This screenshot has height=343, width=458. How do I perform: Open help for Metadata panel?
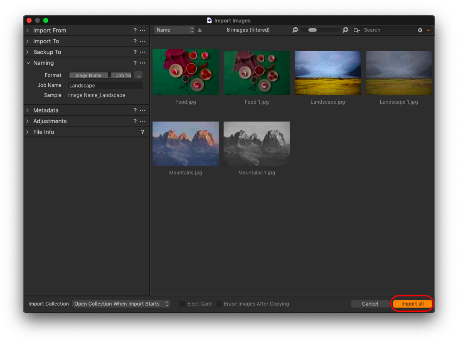coord(135,110)
